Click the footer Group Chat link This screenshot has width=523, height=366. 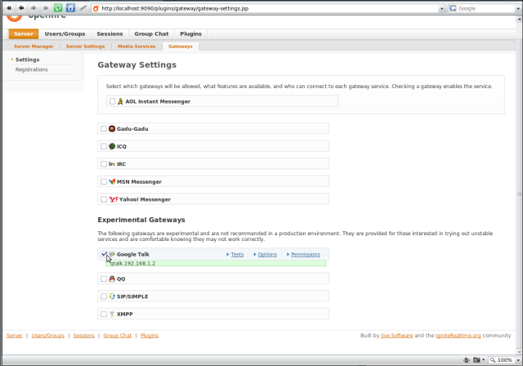tap(118, 335)
